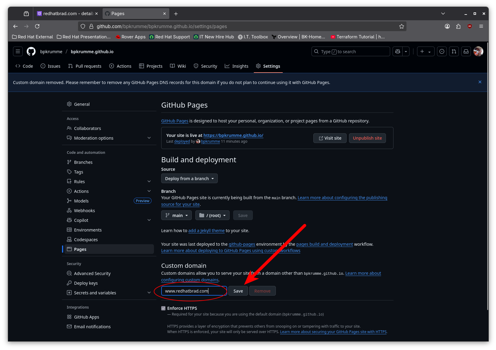Open user profile avatar menu
This screenshot has height=350, width=496.
(x=478, y=51)
